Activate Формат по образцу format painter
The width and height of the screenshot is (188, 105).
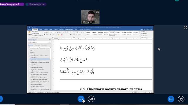[37, 35]
